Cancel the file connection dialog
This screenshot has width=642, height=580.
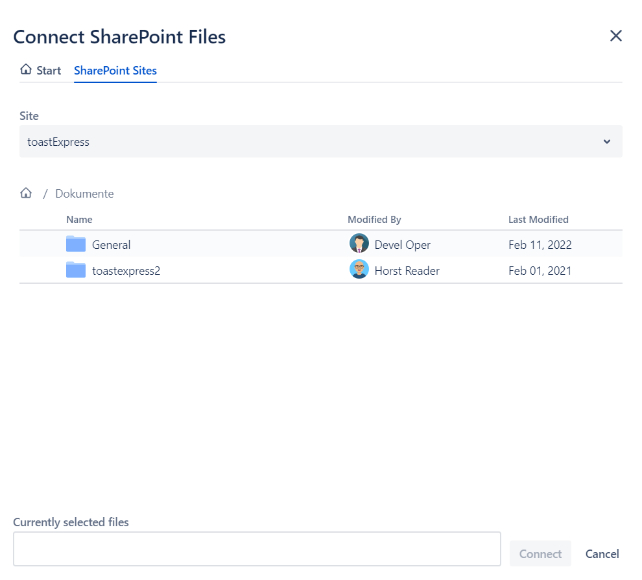602,553
